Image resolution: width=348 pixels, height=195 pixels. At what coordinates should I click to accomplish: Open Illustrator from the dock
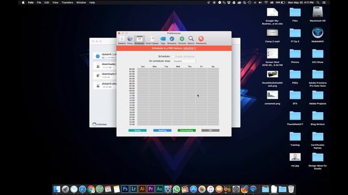pos(142,189)
